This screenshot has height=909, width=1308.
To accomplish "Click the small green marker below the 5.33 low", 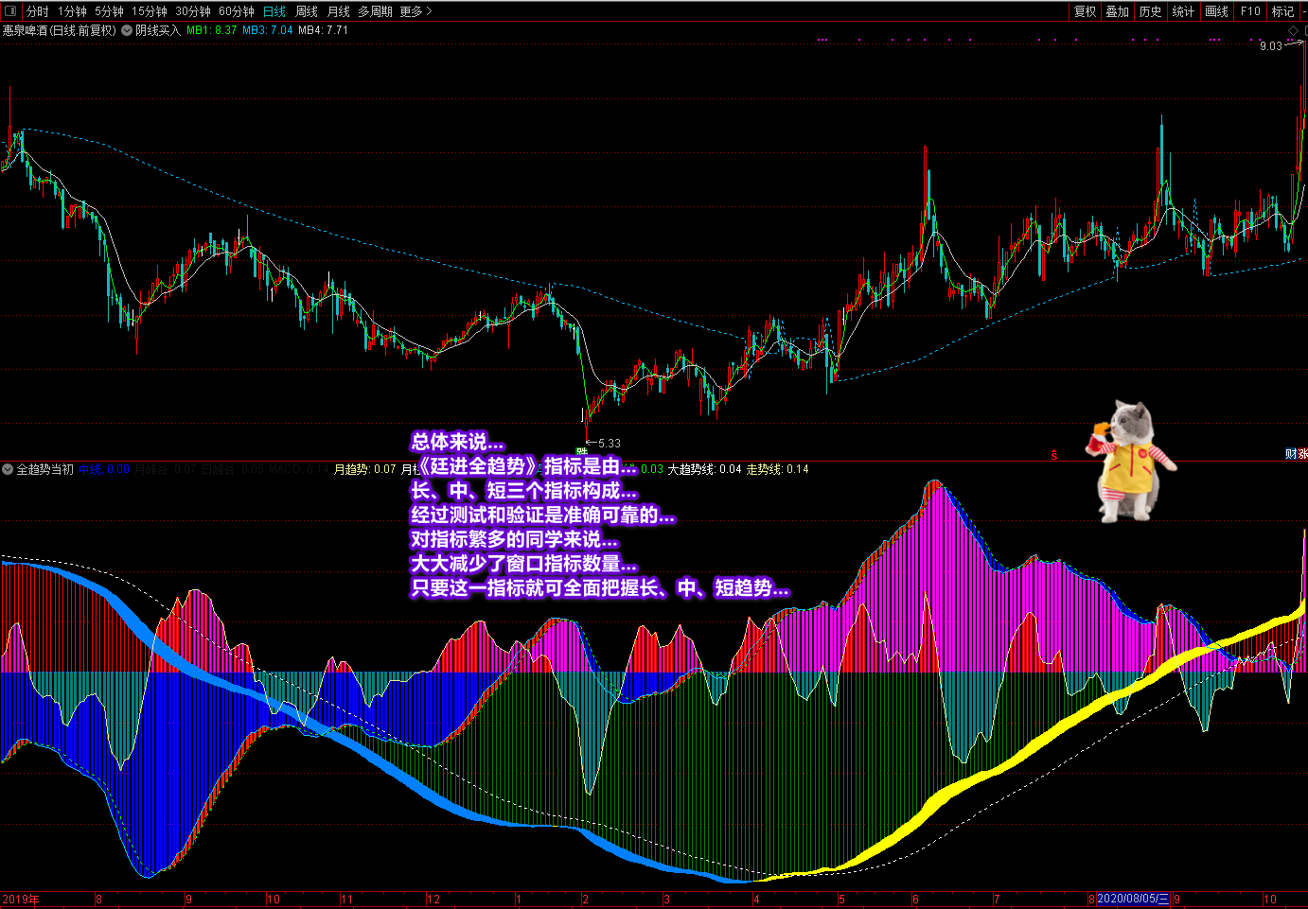I will coord(581,451).
